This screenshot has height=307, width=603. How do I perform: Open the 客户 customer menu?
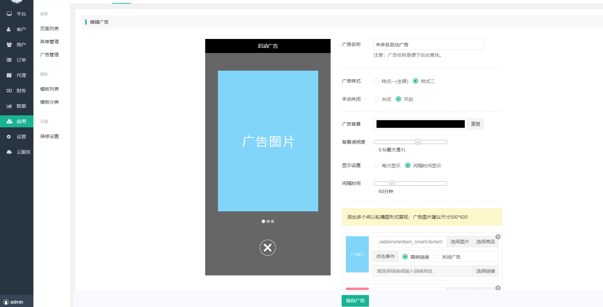point(17,29)
